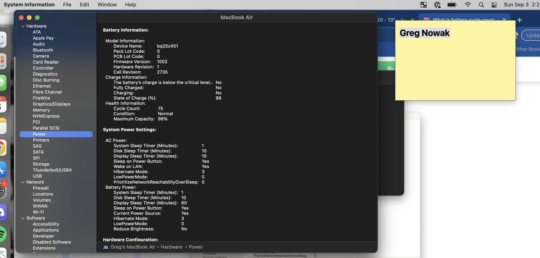Select Extensions in the sidebar
The width and height of the screenshot is (540, 258).
tap(44, 248)
